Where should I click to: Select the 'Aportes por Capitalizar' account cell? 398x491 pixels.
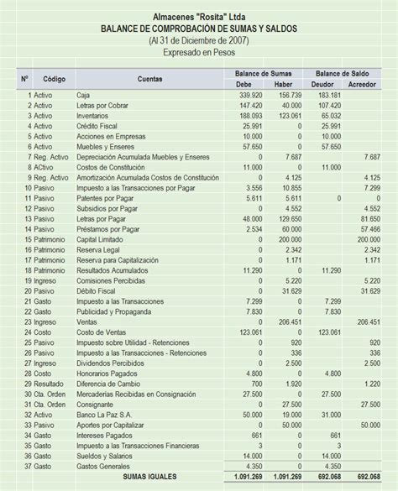click(110, 426)
